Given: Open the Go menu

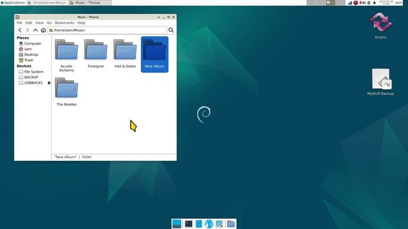Looking at the screenshot, I should 49,23.
